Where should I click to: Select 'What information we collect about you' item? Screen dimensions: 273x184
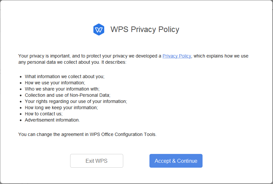click(65, 76)
